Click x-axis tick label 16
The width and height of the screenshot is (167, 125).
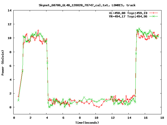coord(146,118)
